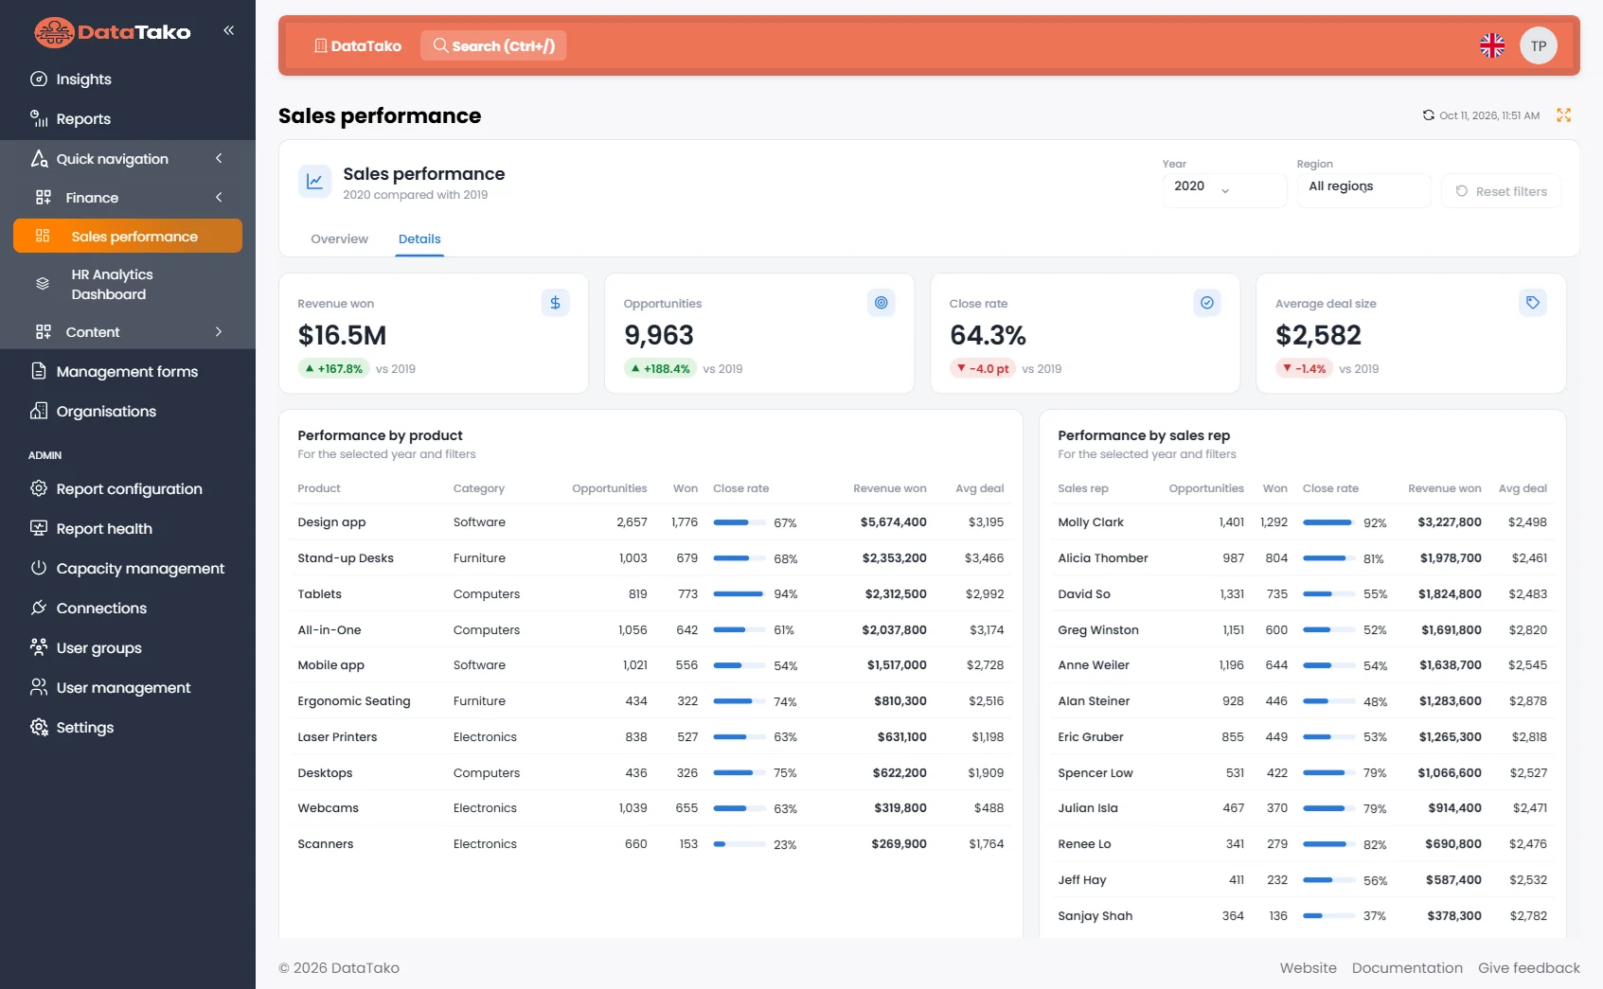Open the Year 2020 dropdown

(1224, 189)
